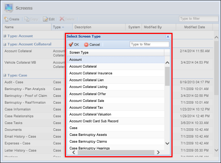Select Account Collateral Listing
221x163 pixels.
point(116,87)
